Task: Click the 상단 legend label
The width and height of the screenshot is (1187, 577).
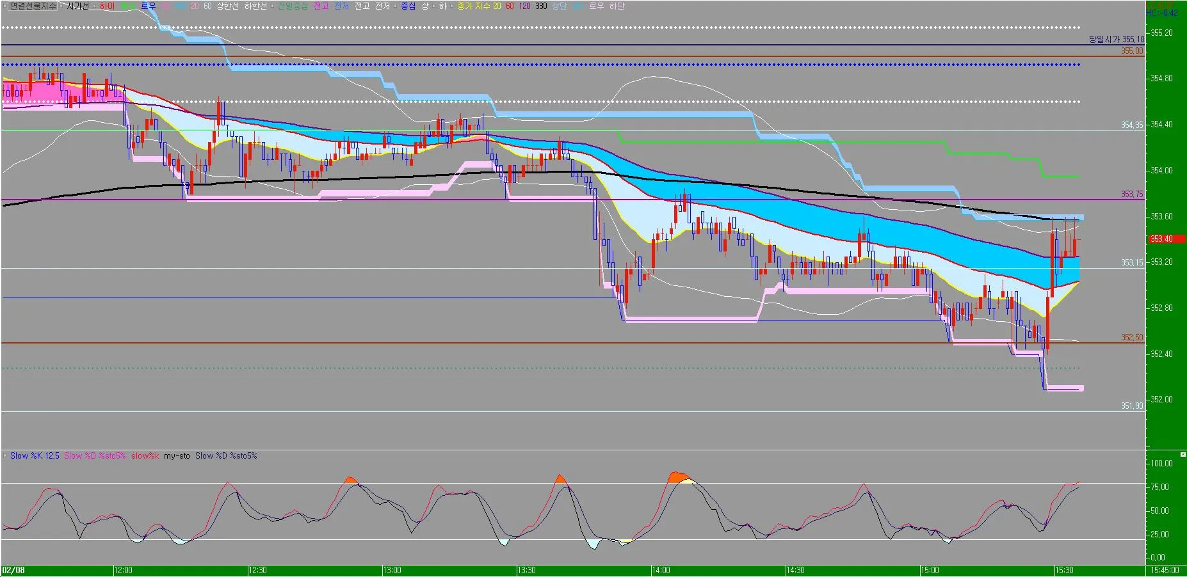Action: 560,6
